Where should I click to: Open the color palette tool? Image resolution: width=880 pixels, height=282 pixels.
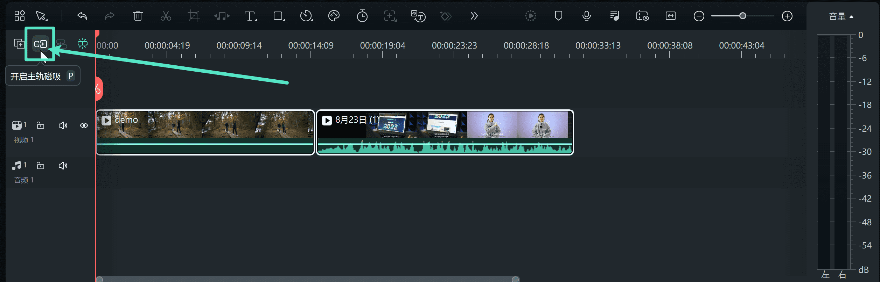pos(334,16)
